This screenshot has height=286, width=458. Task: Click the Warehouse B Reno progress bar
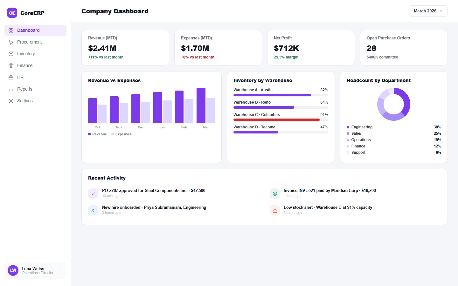(281, 107)
